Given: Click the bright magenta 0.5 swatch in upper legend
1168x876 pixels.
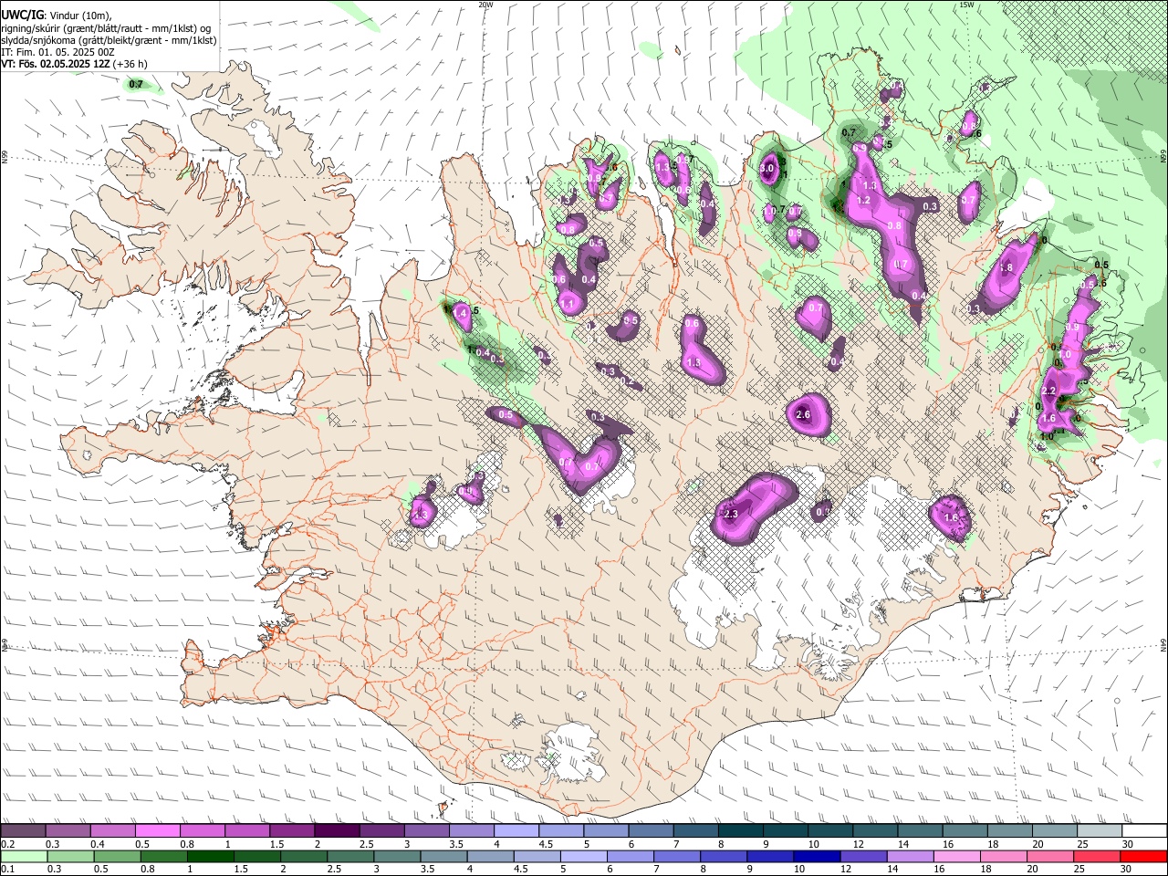Looking at the screenshot, I should click(157, 831).
